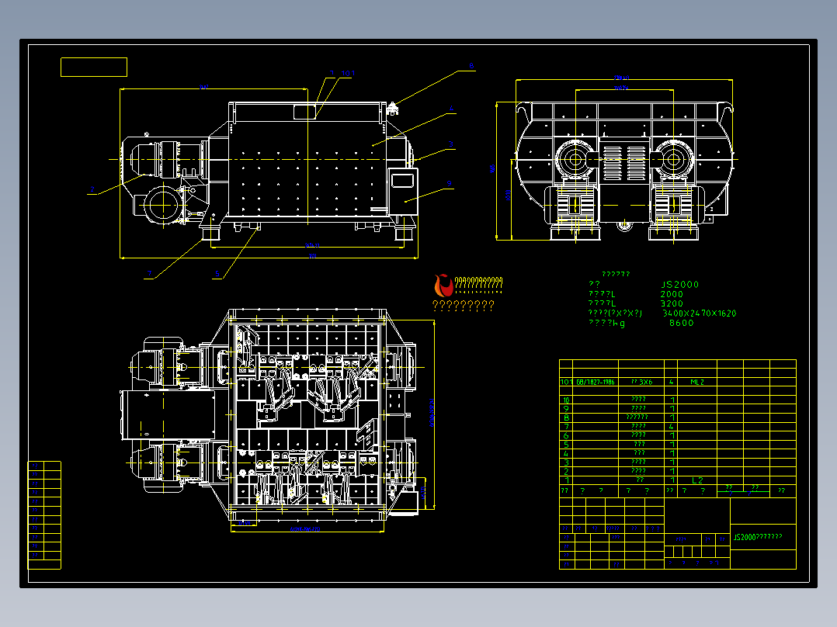Click the weight value 8600
The height and width of the screenshot is (627, 837).
682,323
